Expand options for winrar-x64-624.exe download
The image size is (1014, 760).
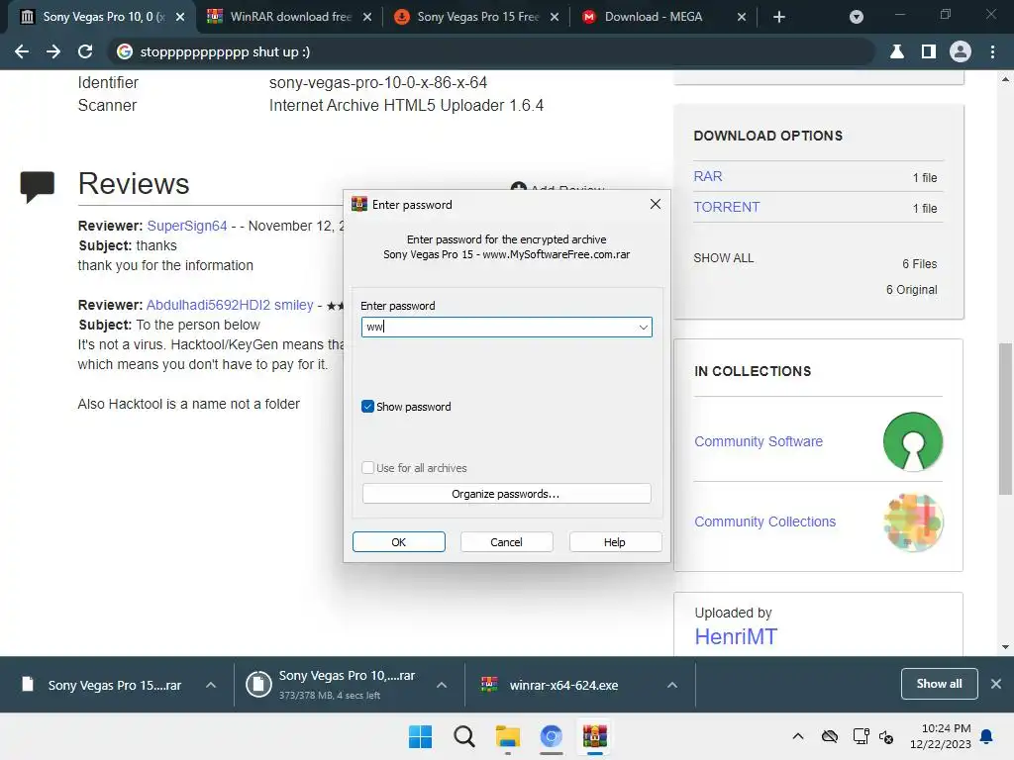[672, 685]
